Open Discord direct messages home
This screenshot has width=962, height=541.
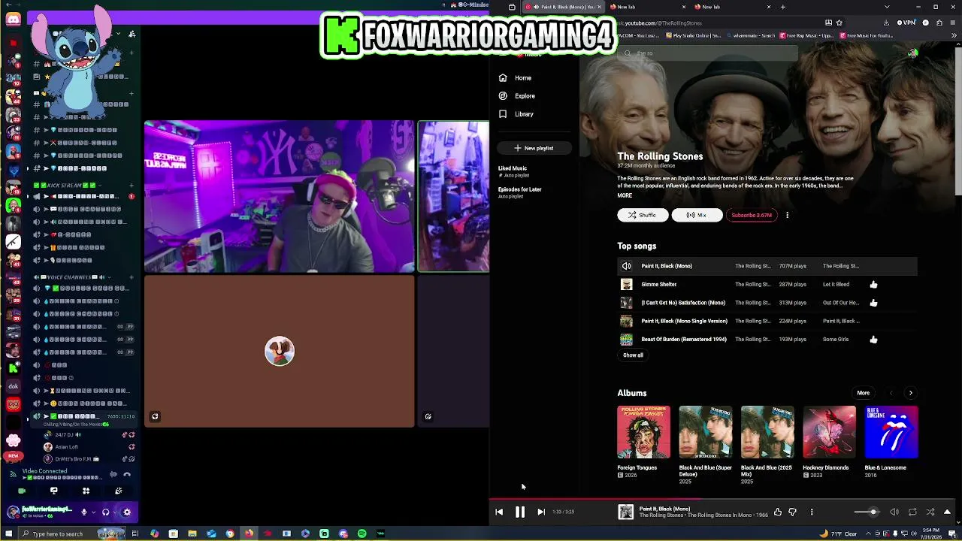tap(13, 20)
